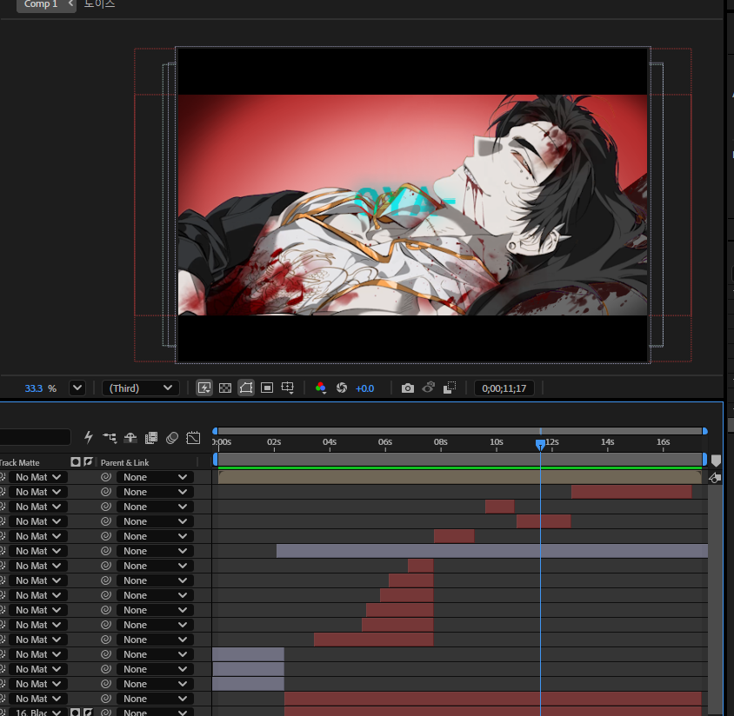Enable Motion Blur overlapping circles icon

pos(172,438)
